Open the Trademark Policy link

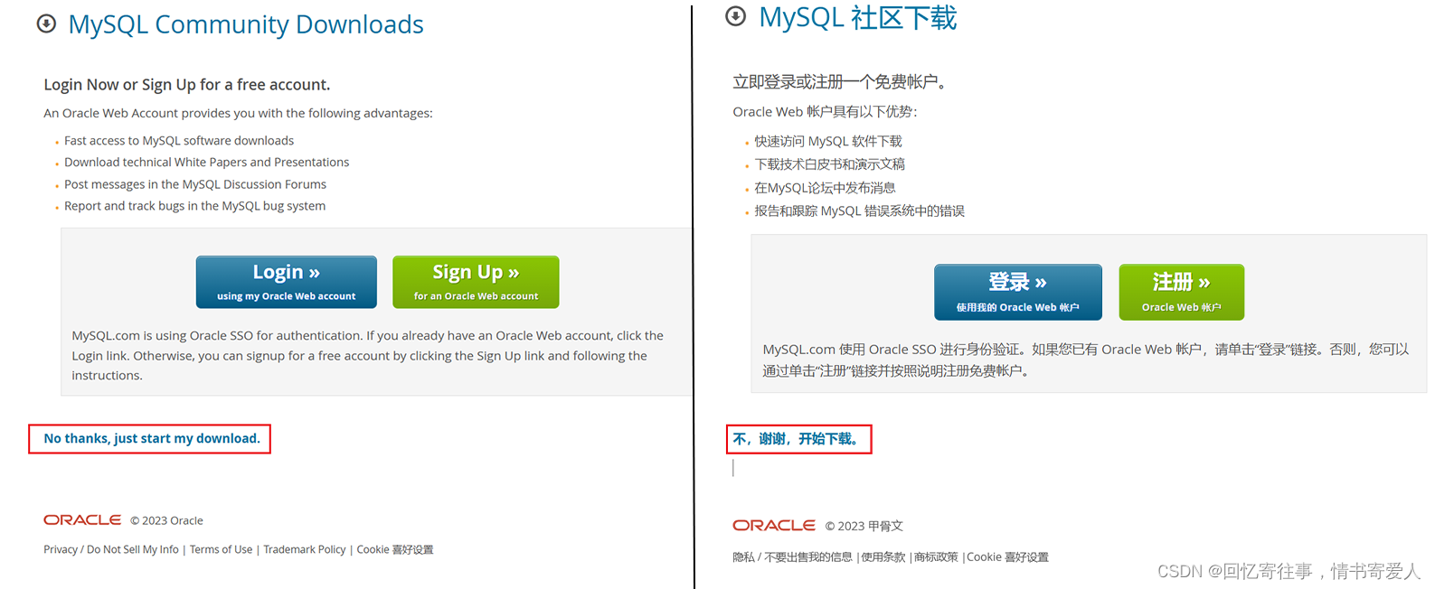[305, 549]
